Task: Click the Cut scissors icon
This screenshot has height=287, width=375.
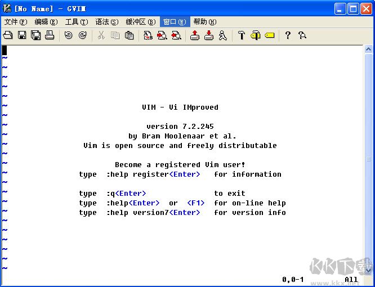Action: 101,35
